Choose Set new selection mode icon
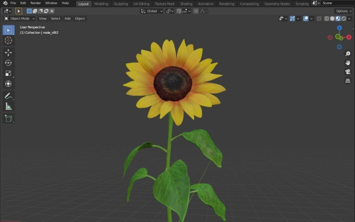 (29, 11)
